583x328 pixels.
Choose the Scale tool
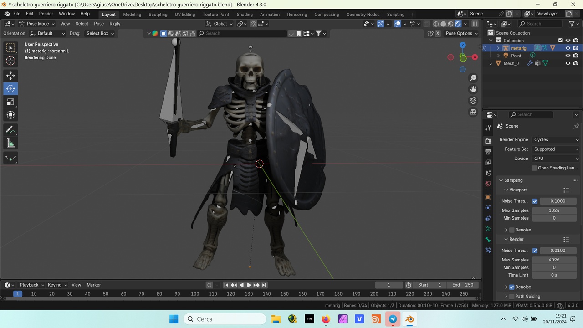click(x=10, y=102)
